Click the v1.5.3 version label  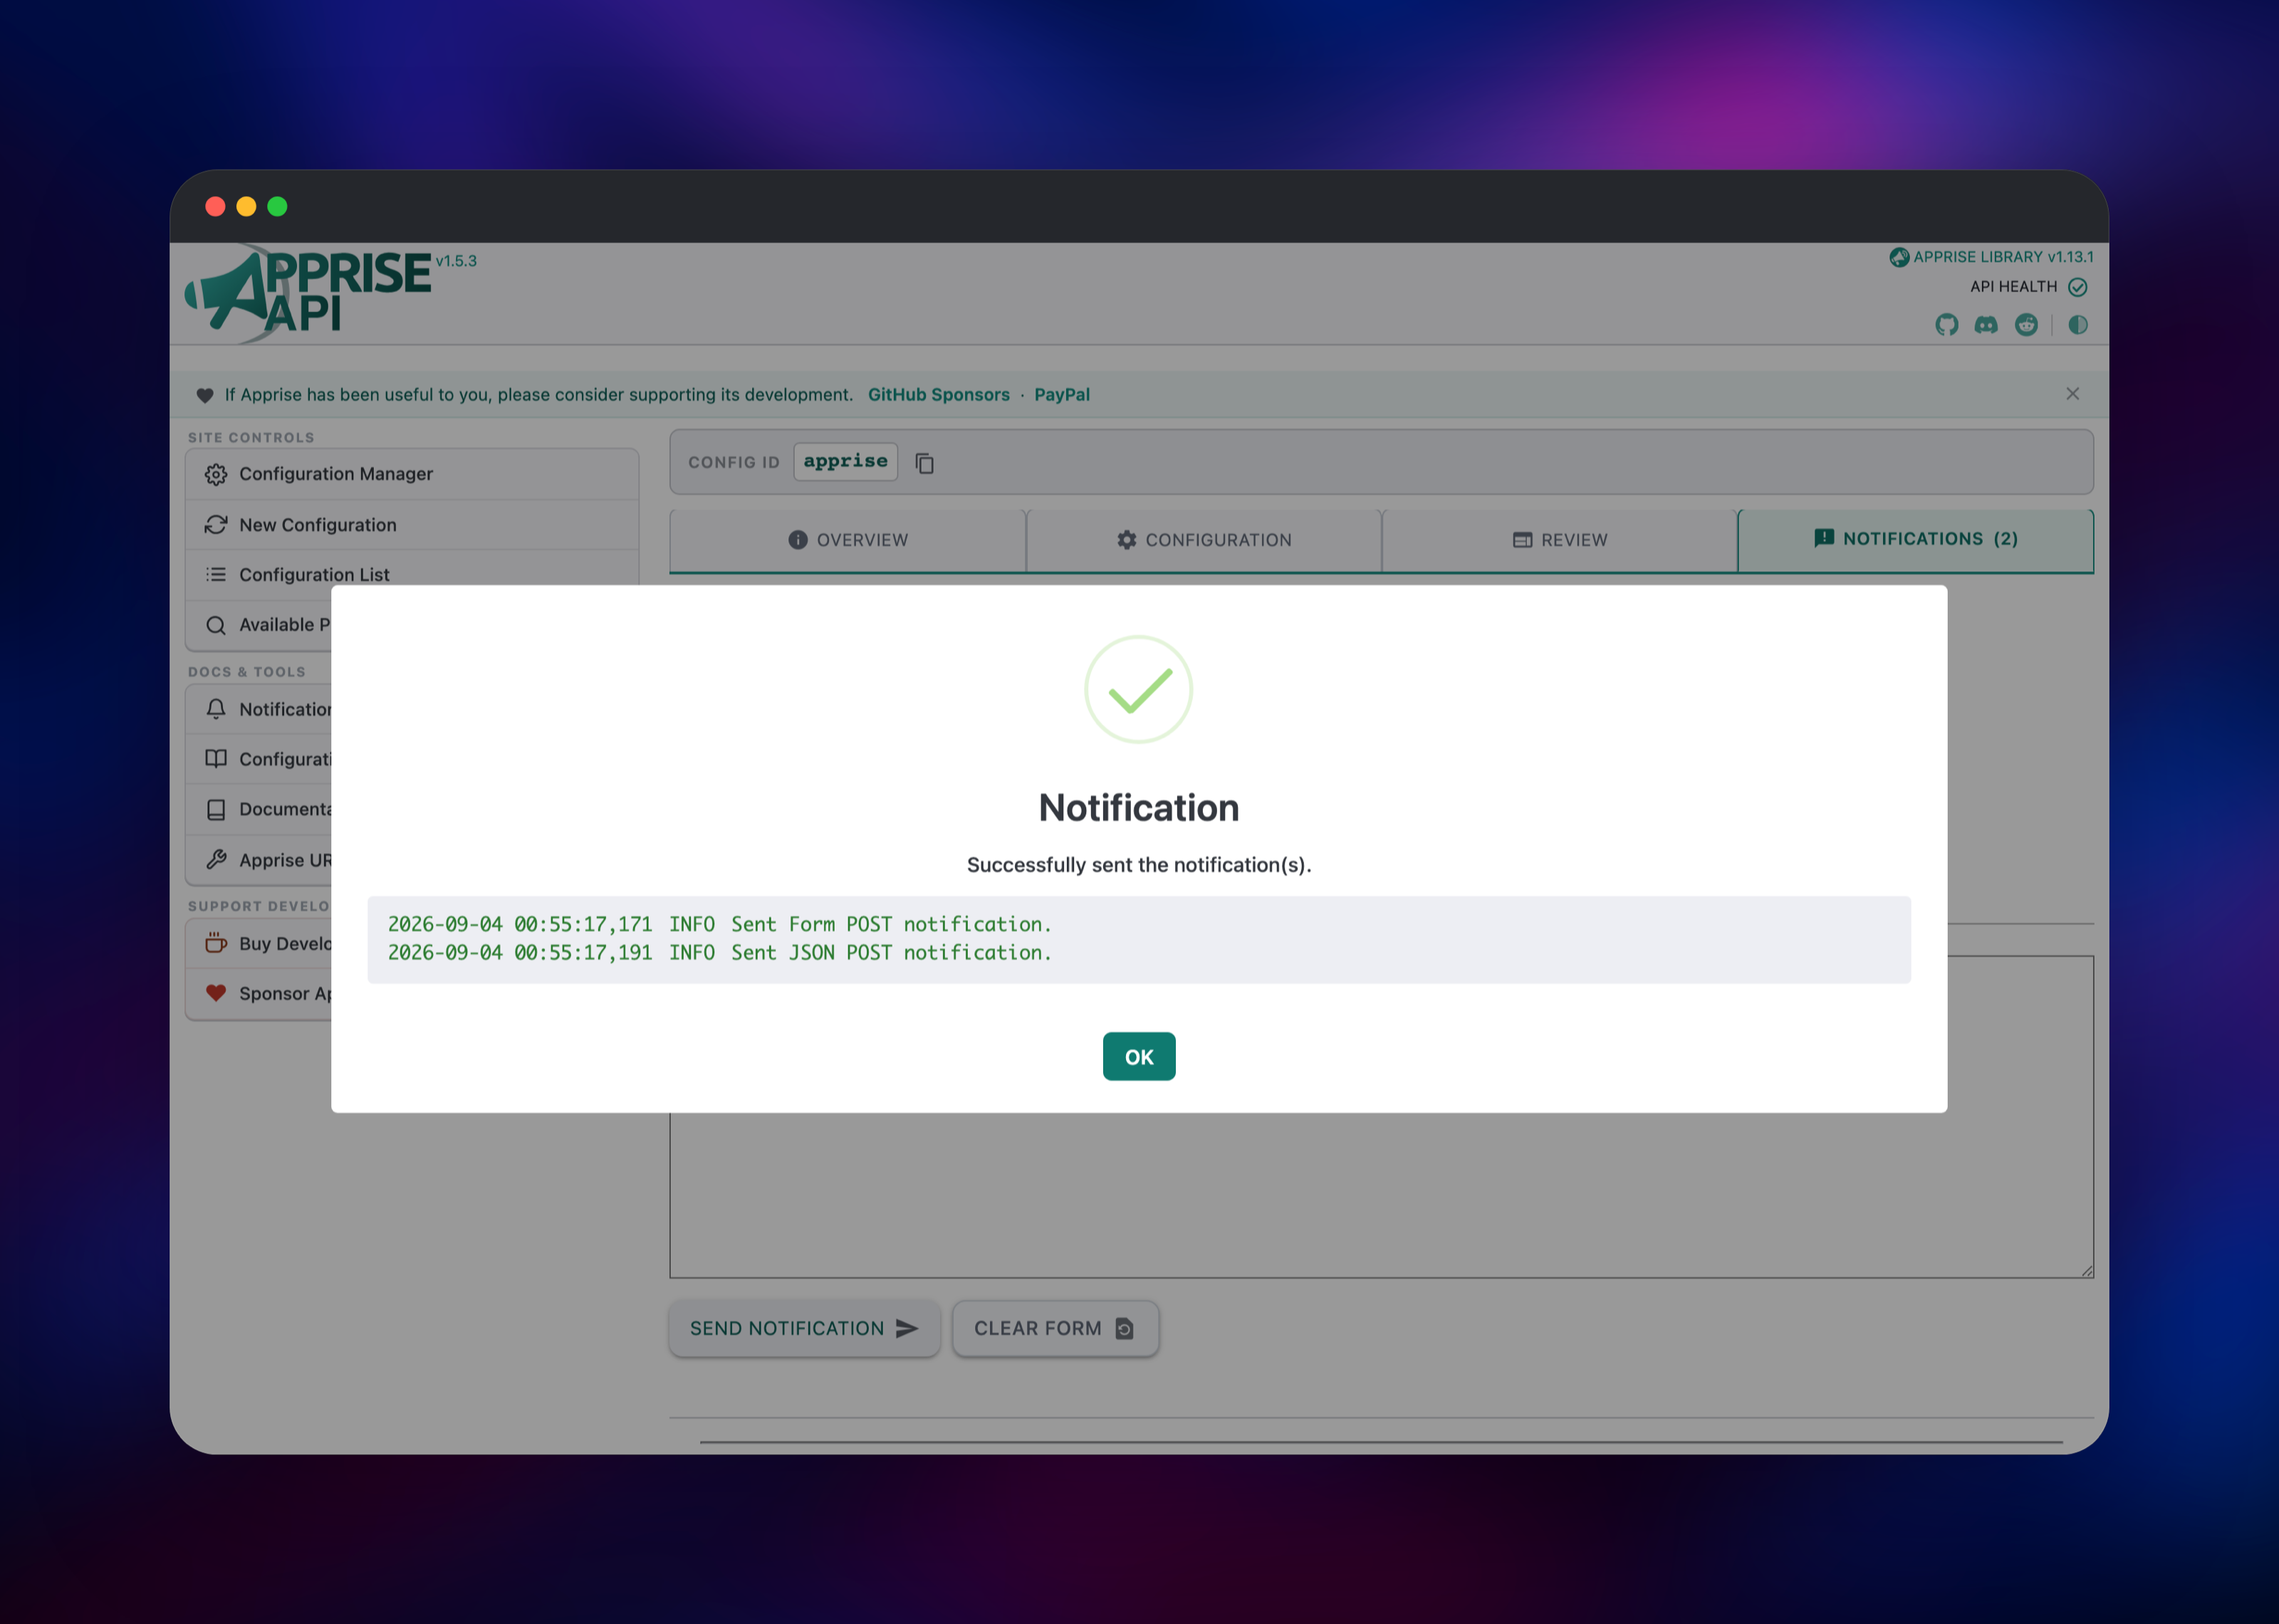[456, 261]
